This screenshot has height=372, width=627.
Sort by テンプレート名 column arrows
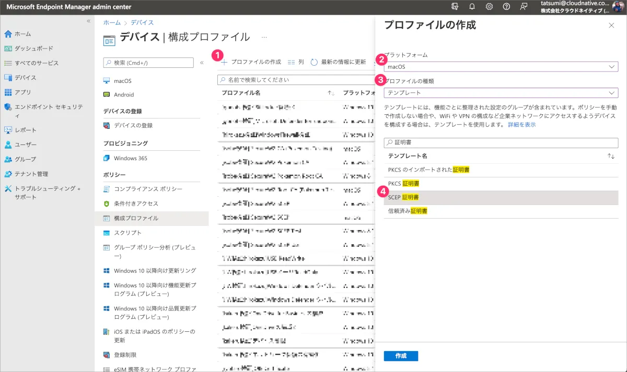click(611, 156)
